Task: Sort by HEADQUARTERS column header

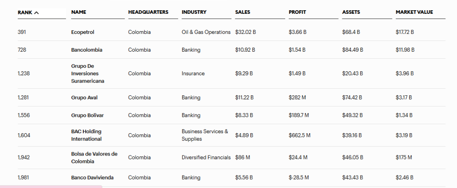Action: tap(148, 12)
